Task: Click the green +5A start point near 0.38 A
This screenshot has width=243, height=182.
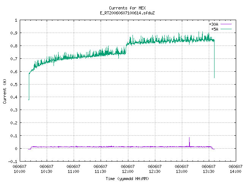Action: tap(29, 100)
